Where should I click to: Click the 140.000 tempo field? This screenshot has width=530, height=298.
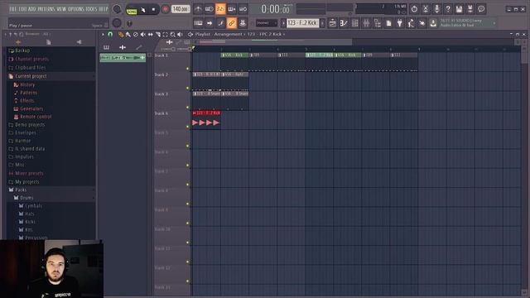pyautogui.click(x=181, y=9)
